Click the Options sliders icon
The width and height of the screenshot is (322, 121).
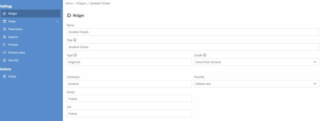coord(4,37)
